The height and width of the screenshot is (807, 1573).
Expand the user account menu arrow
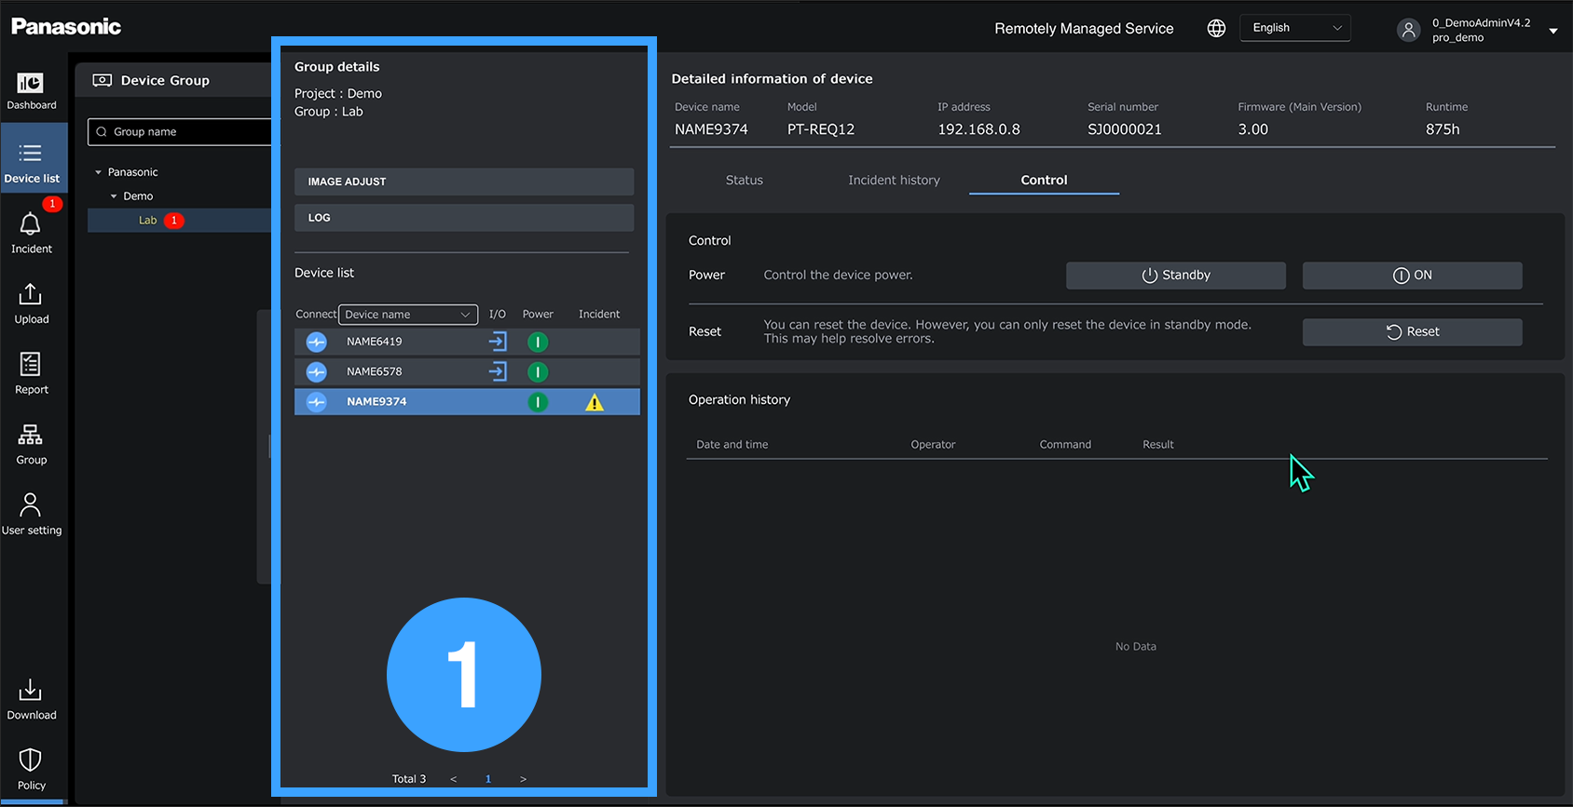[1552, 31]
